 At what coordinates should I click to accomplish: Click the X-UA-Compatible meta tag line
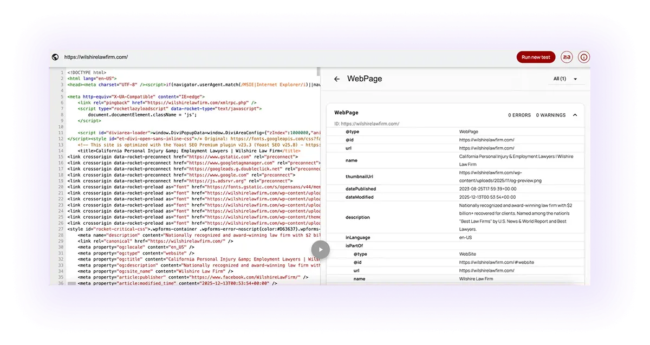point(136,96)
